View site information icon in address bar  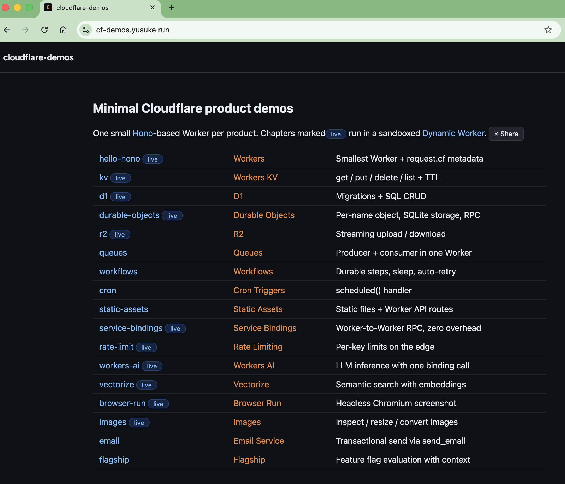point(86,30)
